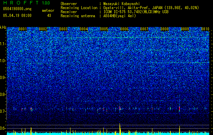Click the 0.6 kHz axis value
The width and height of the screenshot is (213, 135).
[3, 128]
